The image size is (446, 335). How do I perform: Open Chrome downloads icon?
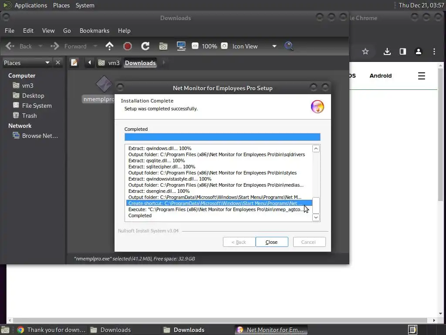tap(387, 51)
